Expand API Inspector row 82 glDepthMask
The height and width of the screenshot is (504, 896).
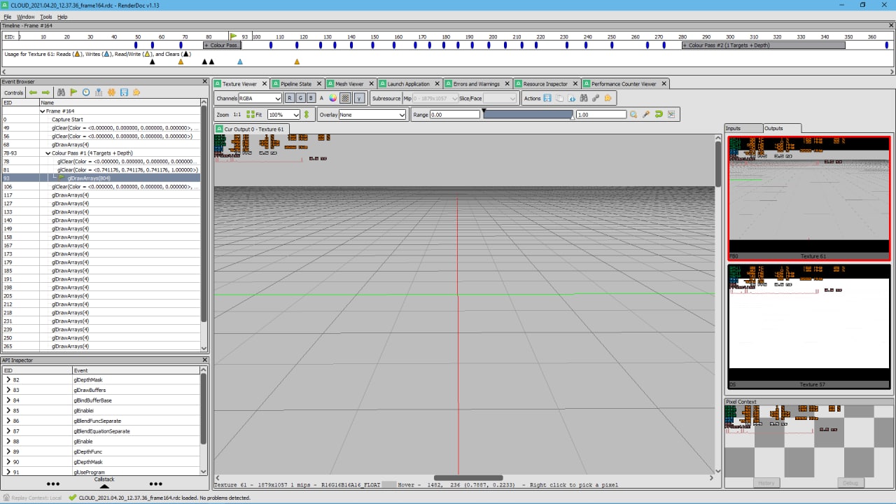(8, 379)
